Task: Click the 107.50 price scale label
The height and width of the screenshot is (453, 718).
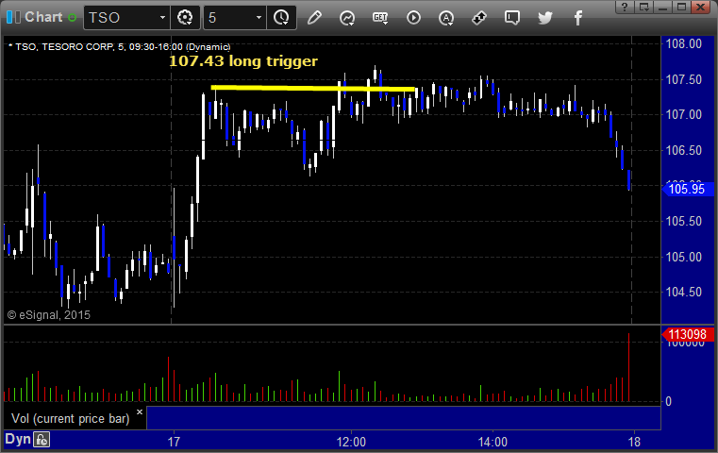Action: [x=684, y=79]
